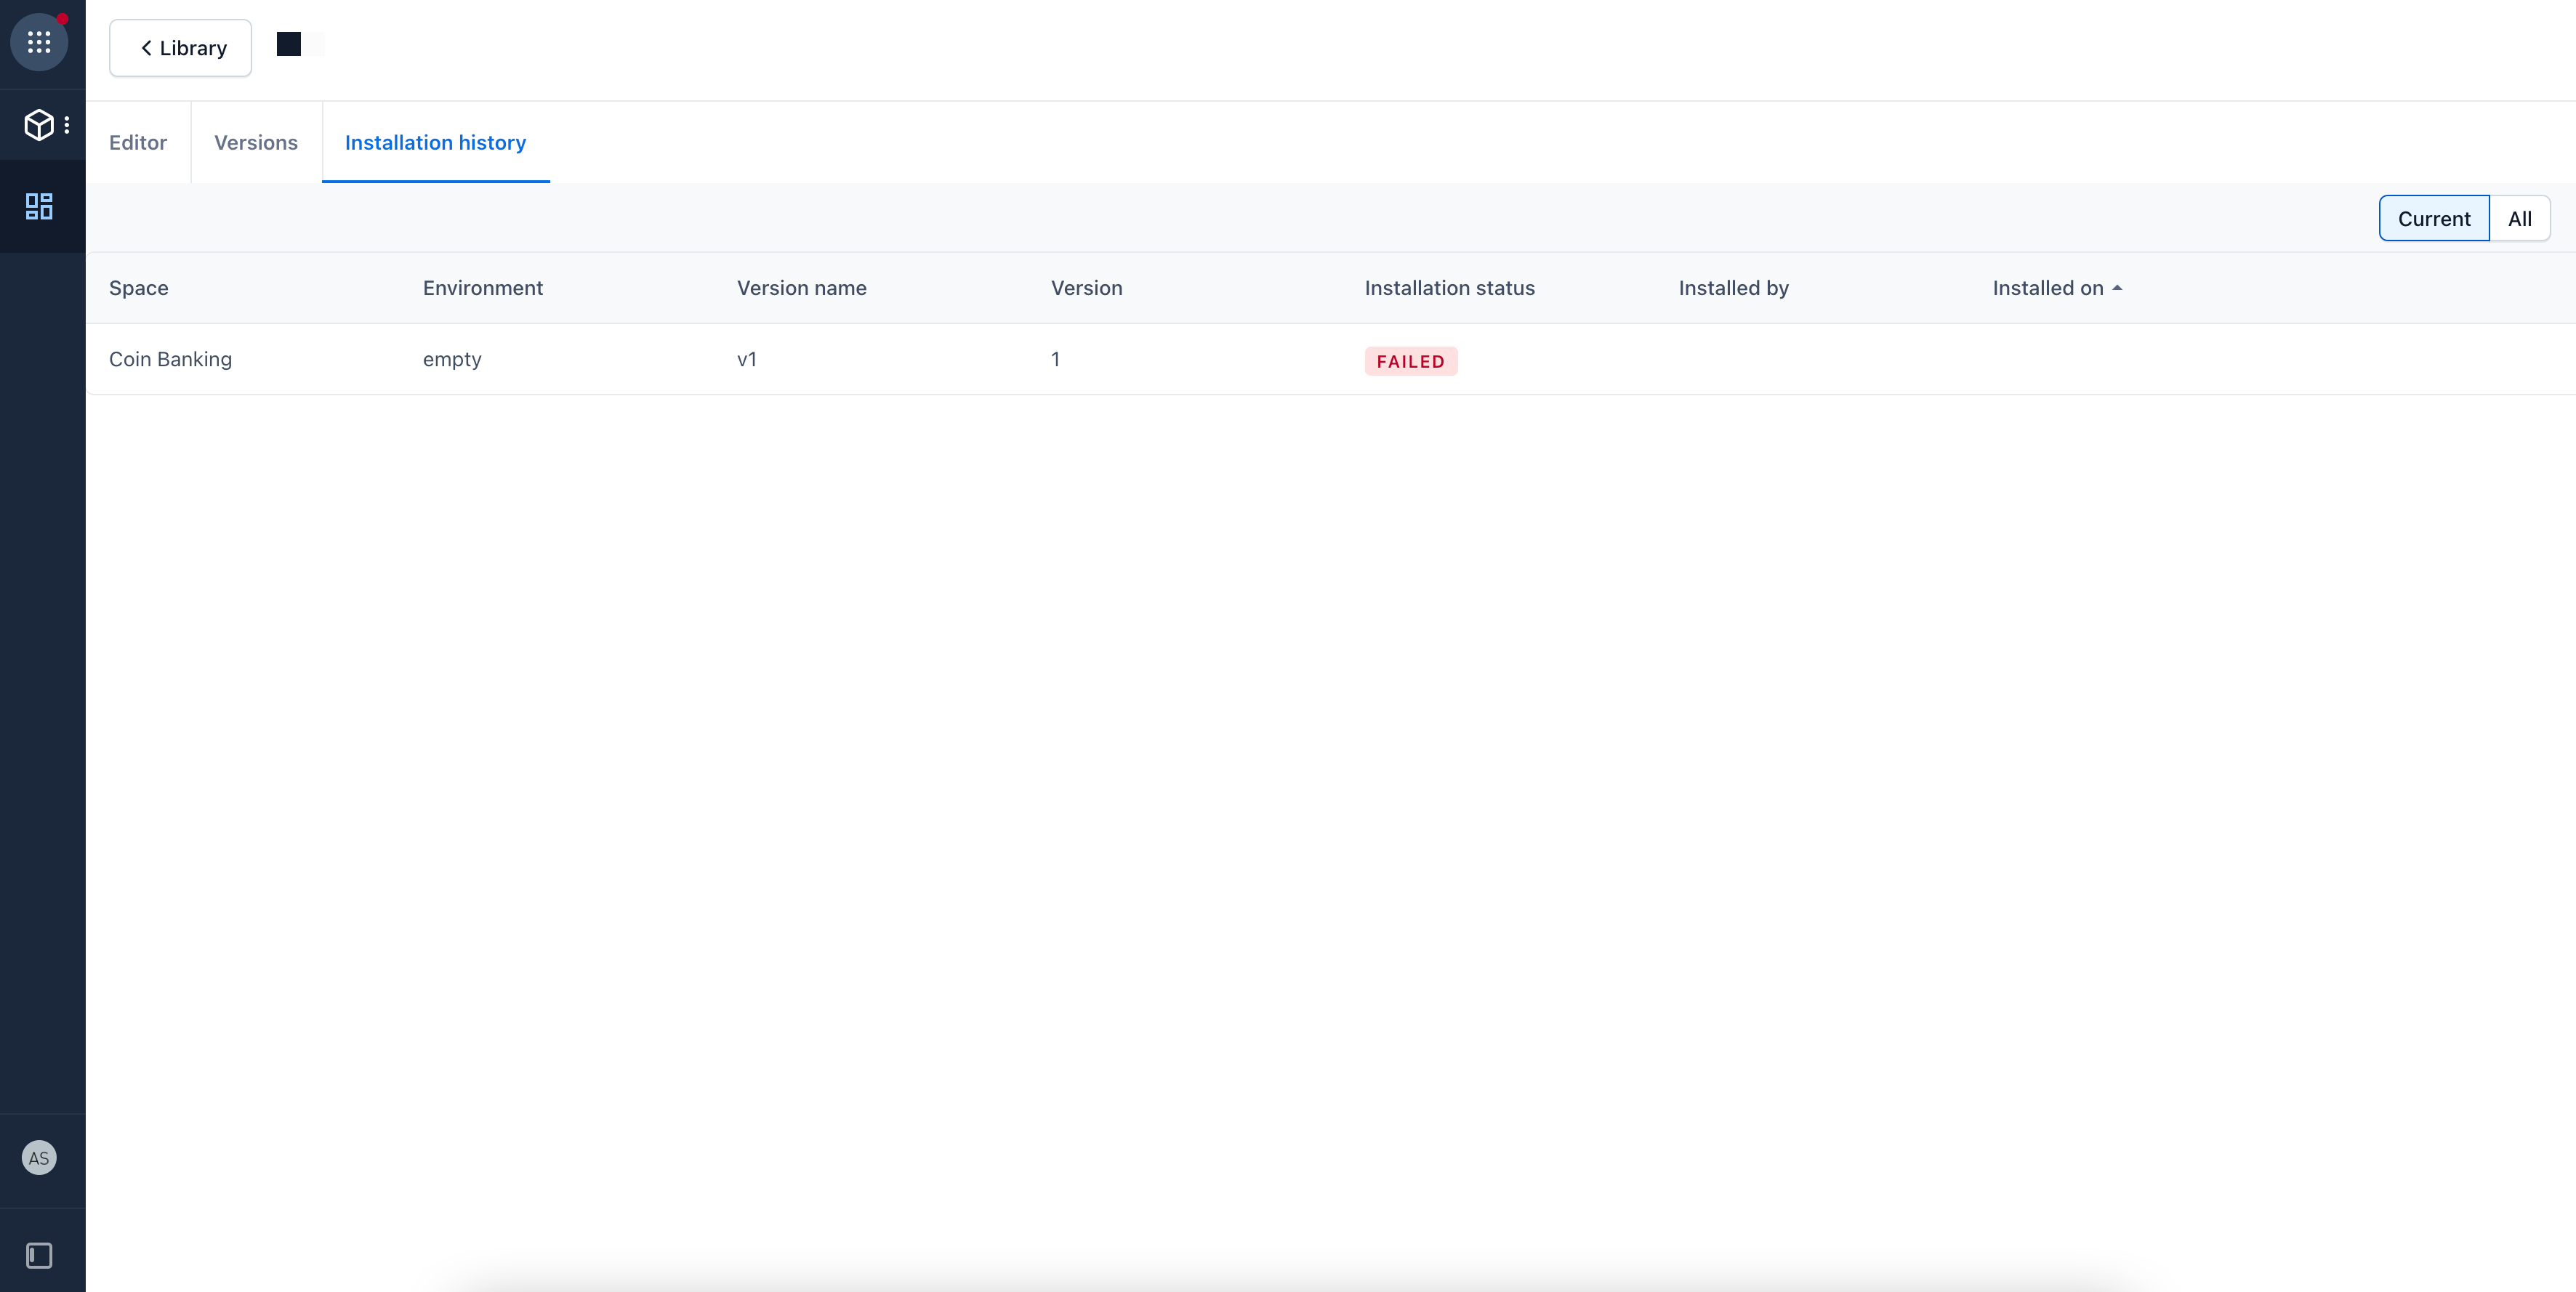The height and width of the screenshot is (1292, 2576).
Task: Open the AS user avatar menu
Action: (39, 1158)
